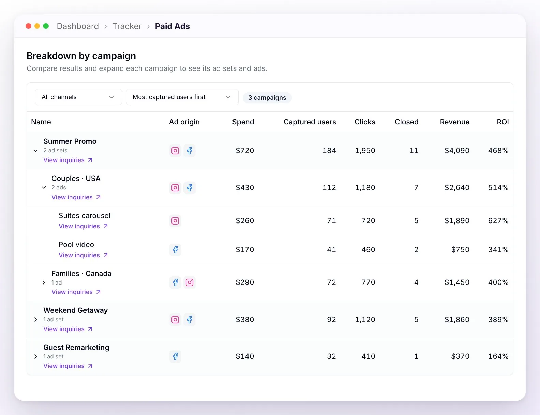The image size is (540, 415).
Task: Expand the Guest Remarketing campaign
Action: (35, 356)
